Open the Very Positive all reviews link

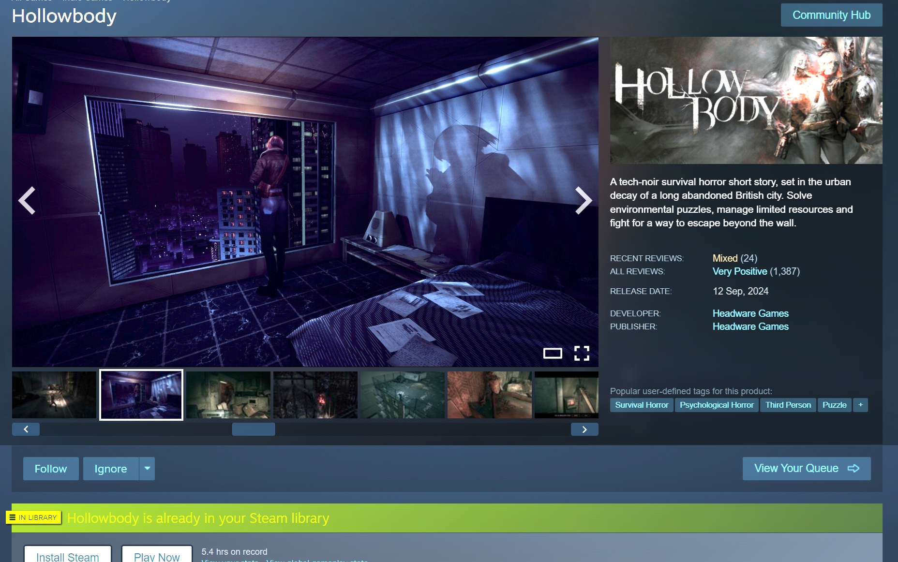click(740, 271)
